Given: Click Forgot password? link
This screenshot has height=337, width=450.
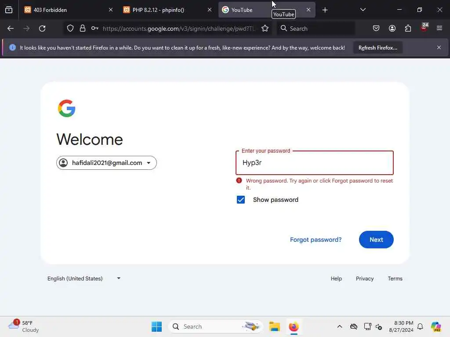Looking at the screenshot, I should [316, 240].
